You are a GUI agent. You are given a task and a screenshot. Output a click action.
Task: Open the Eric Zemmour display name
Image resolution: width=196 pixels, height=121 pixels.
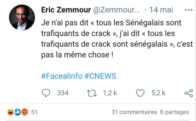point(66,10)
